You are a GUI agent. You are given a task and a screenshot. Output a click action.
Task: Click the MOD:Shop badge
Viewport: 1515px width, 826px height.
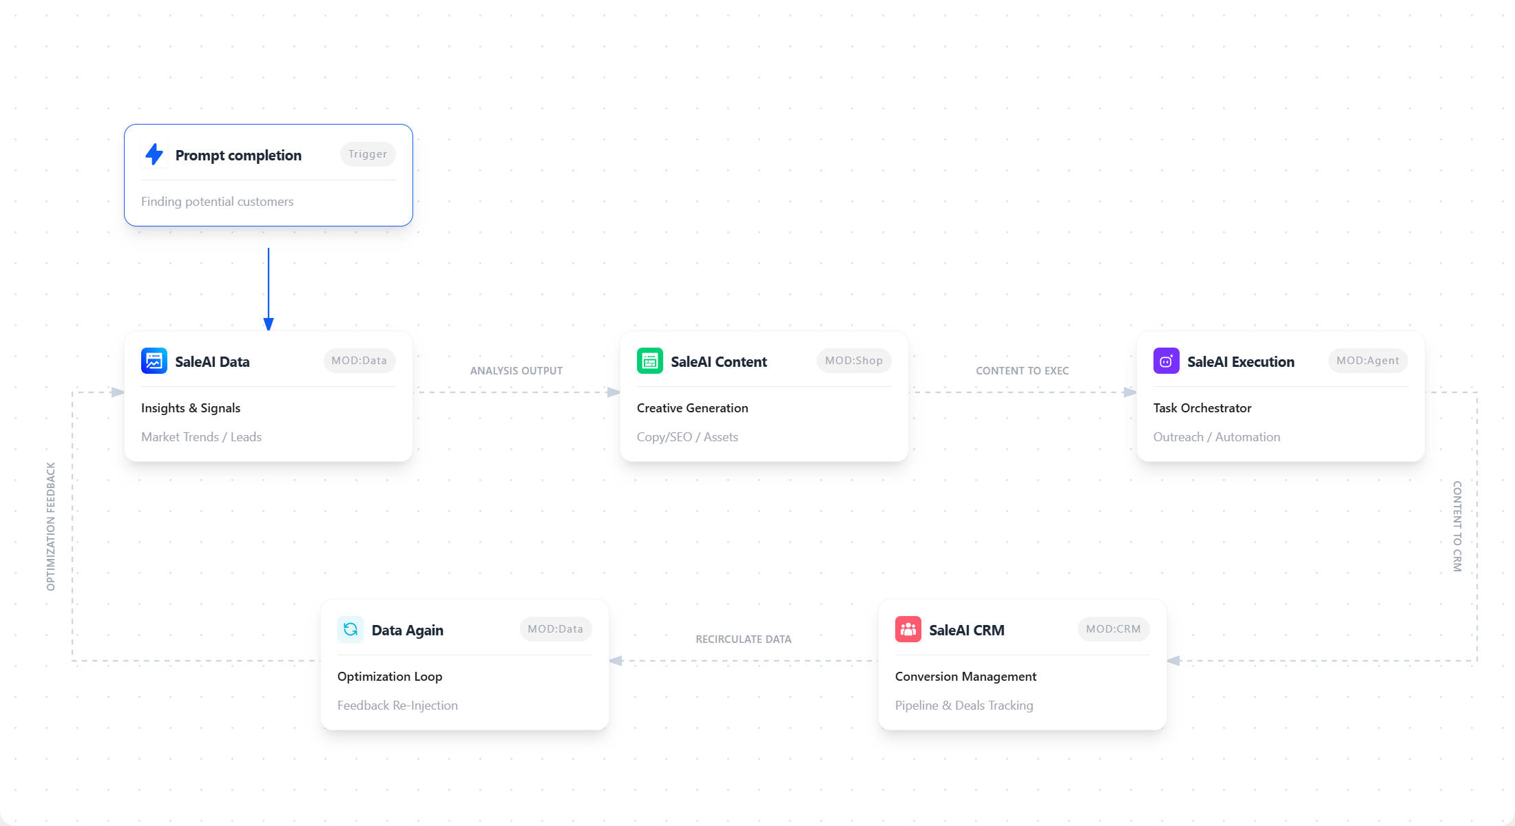pyautogui.click(x=853, y=361)
